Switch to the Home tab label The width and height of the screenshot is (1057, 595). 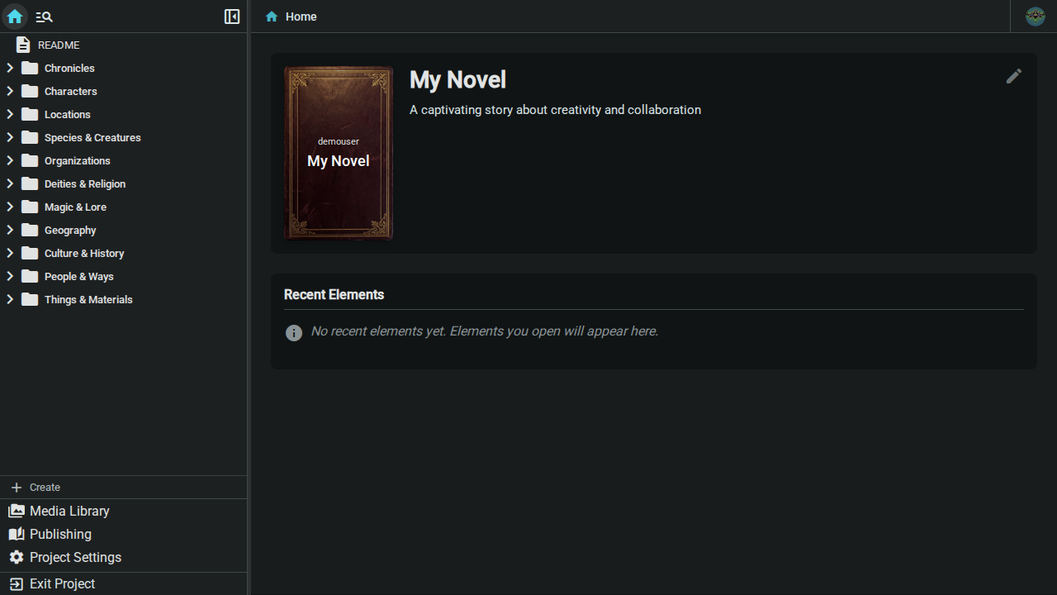[x=301, y=17]
